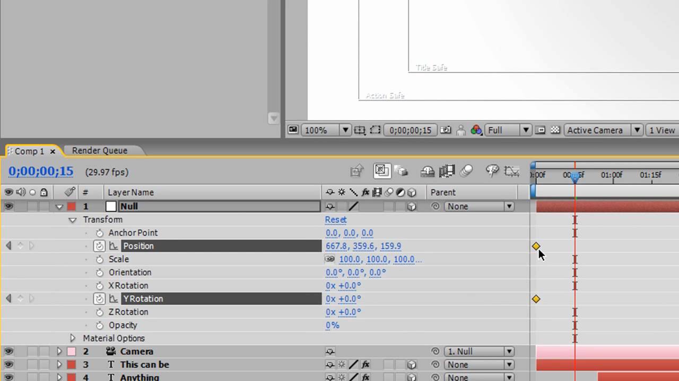Use the Null layer parent pick whip
This screenshot has height=381, width=679.
pyautogui.click(x=436, y=206)
